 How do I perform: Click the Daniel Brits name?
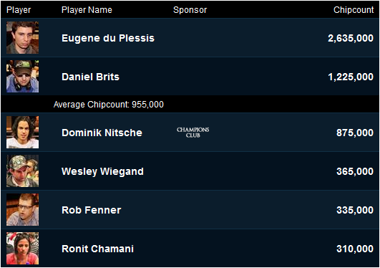[x=91, y=77]
